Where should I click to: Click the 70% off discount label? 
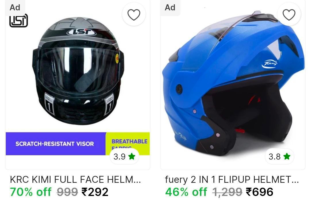[x=31, y=192]
